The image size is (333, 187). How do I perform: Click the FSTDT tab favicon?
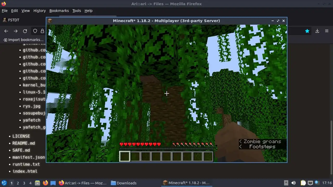tap(4, 20)
